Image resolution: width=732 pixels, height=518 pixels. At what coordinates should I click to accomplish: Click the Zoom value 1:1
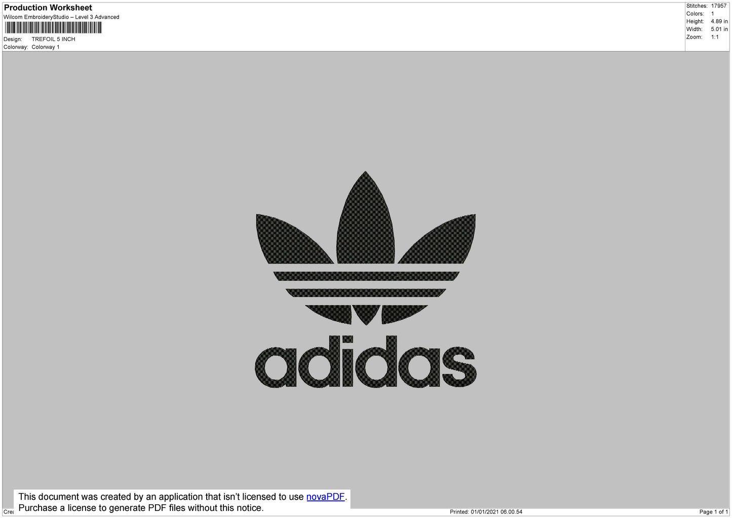click(x=714, y=37)
